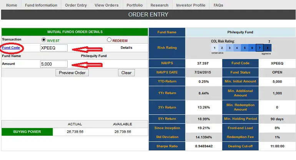Click the Sharpe Ratio value 0.9489442

pos(204,146)
